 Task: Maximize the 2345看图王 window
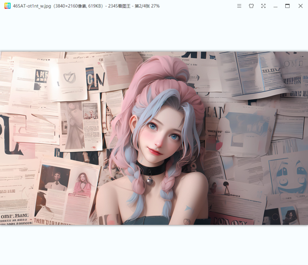288,6
